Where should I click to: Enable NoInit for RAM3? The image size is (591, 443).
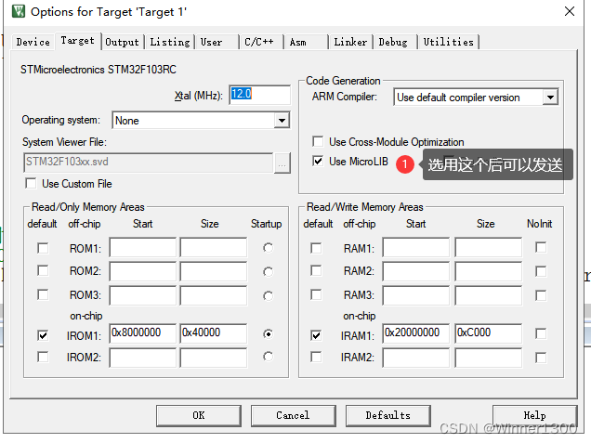pos(541,295)
